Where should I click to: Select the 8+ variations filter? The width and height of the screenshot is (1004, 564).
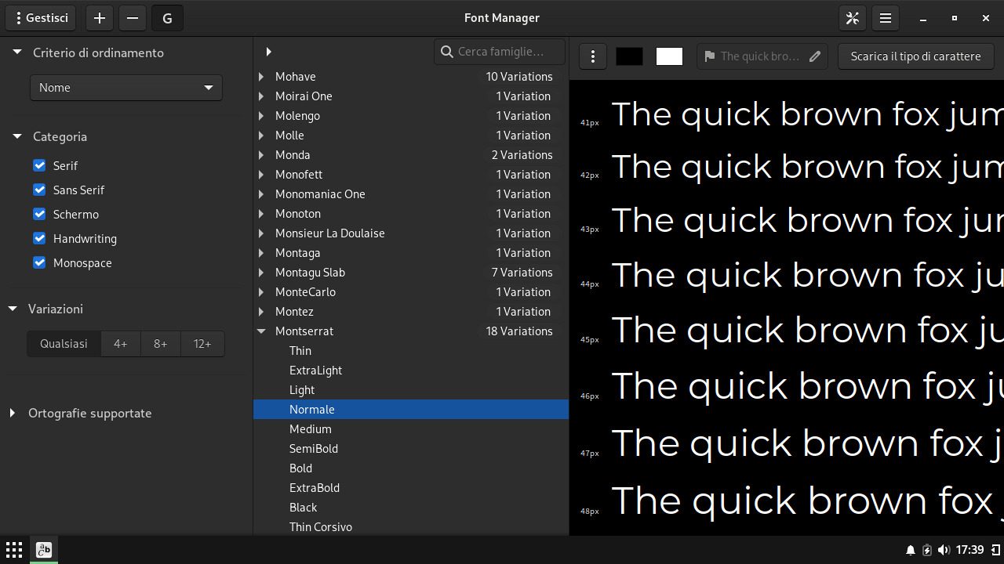(x=160, y=344)
